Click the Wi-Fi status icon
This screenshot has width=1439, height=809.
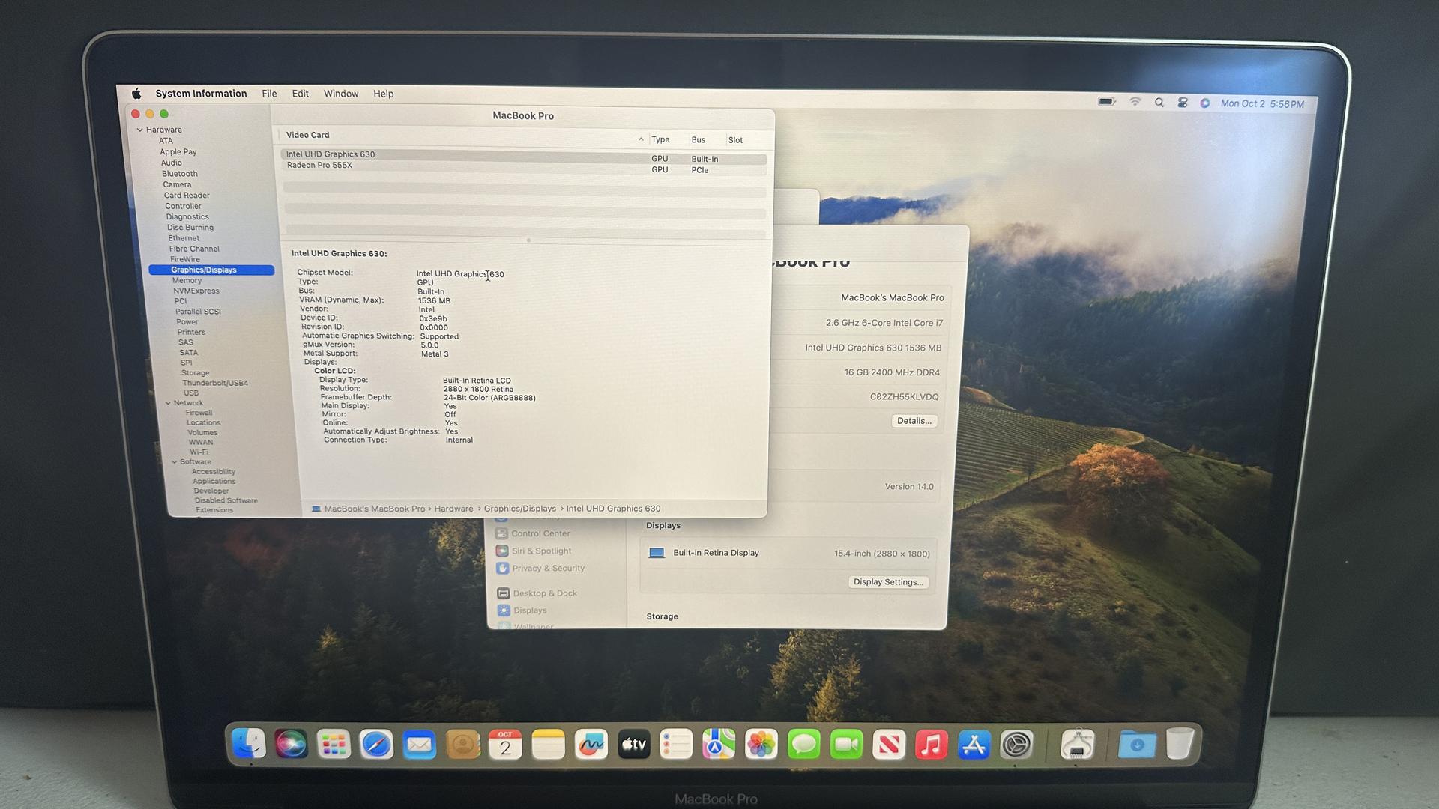pos(1135,102)
